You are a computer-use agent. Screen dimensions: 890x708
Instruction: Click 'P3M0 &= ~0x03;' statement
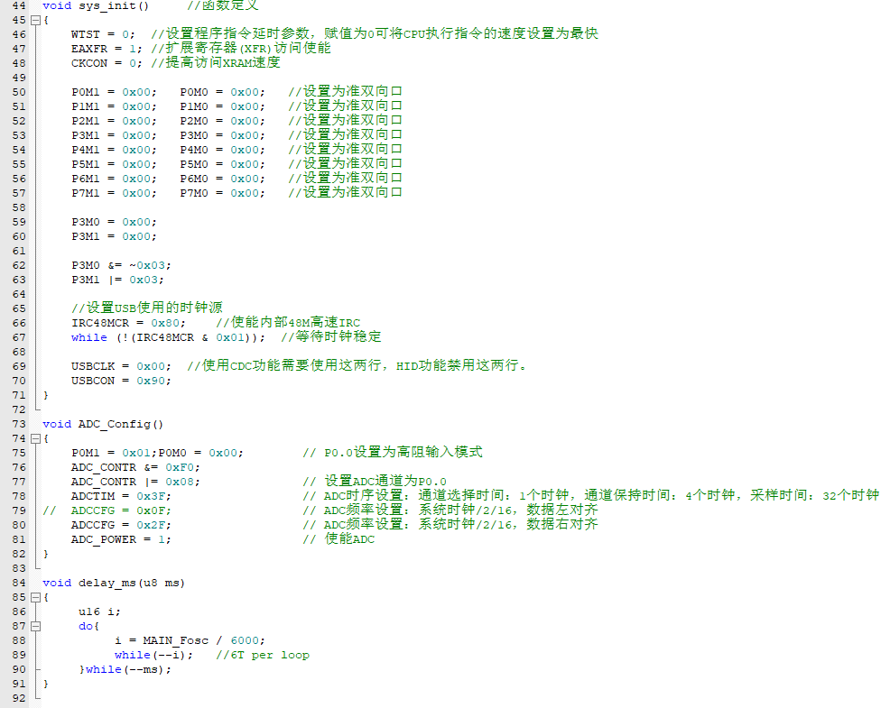[121, 265]
